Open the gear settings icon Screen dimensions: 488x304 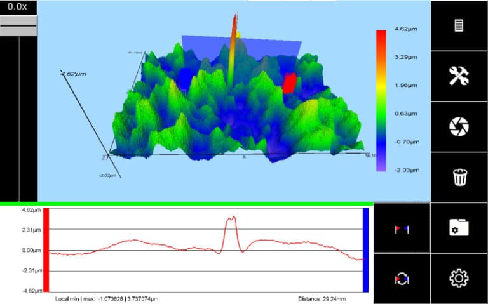coord(459,279)
